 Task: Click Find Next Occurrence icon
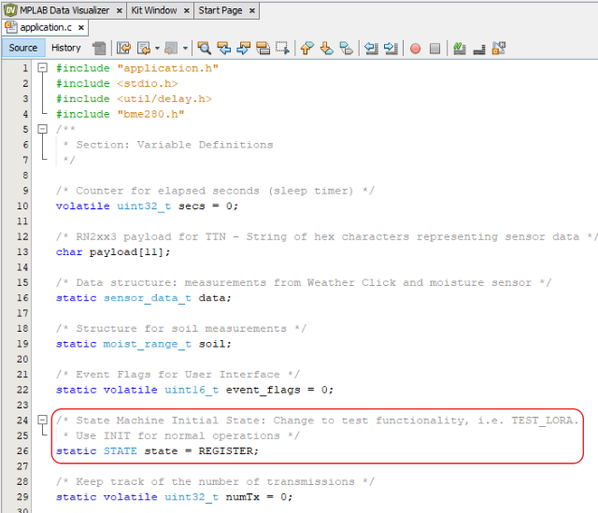coord(244,49)
